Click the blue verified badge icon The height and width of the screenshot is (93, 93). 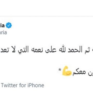[9, 25]
